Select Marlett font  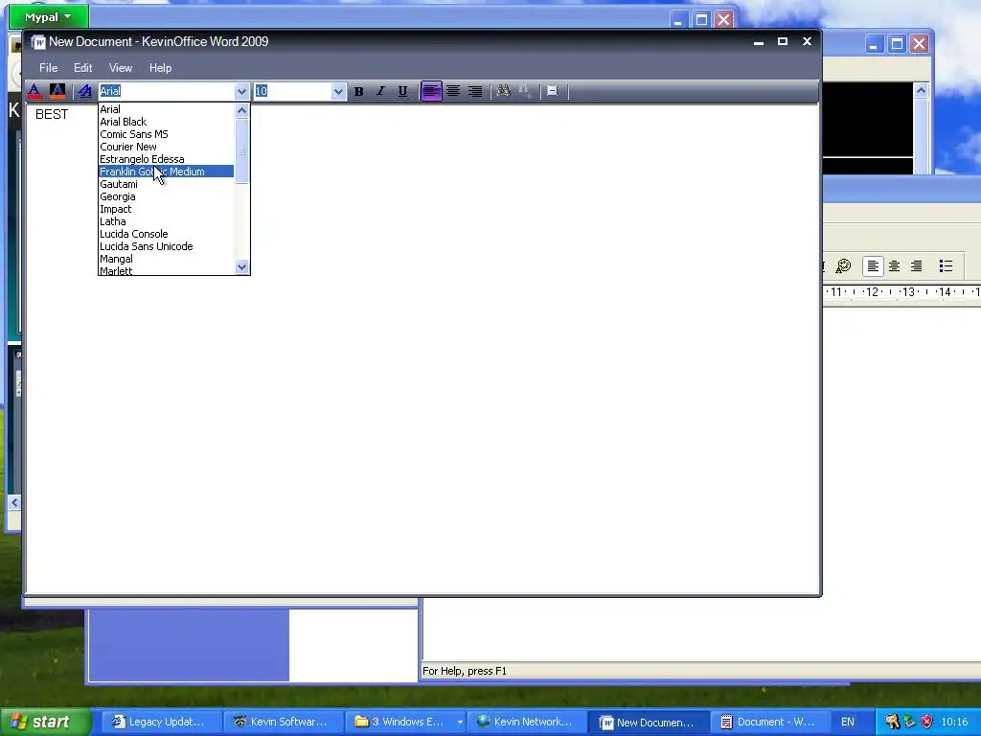point(167,270)
